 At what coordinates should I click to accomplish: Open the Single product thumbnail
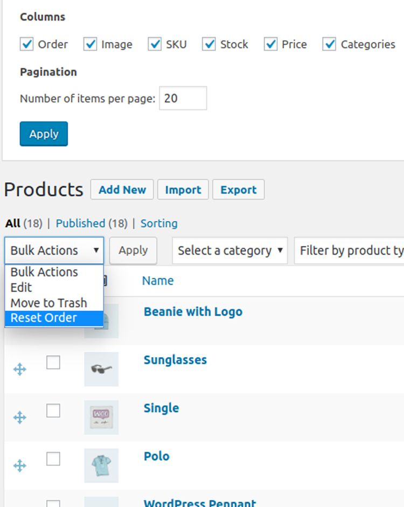click(x=101, y=417)
